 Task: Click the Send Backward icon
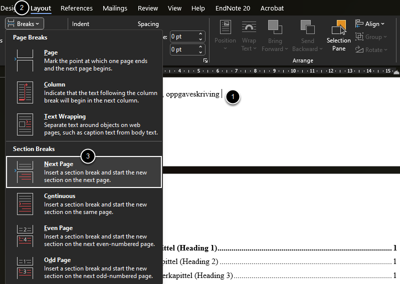307,27
